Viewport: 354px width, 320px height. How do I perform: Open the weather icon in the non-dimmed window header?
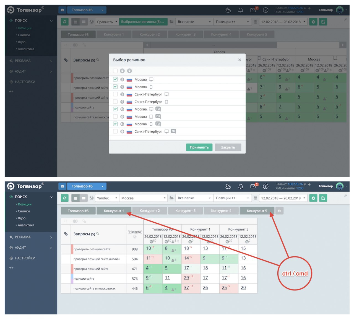pos(228,186)
